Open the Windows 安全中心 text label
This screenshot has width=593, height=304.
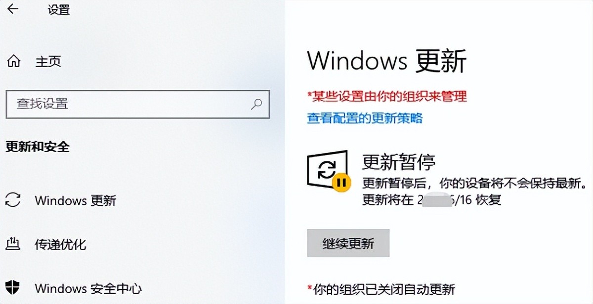pyautogui.click(x=88, y=288)
